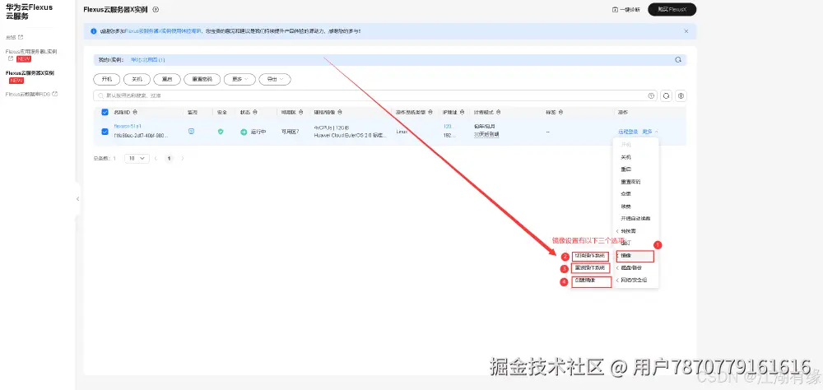Sort by 可用区 column icon

pos(300,113)
